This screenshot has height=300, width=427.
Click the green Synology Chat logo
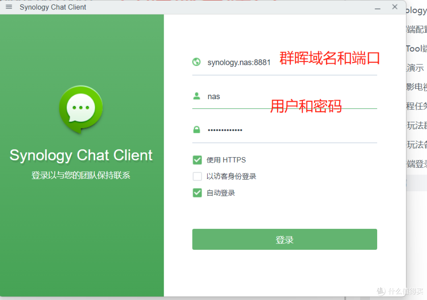tap(81, 108)
